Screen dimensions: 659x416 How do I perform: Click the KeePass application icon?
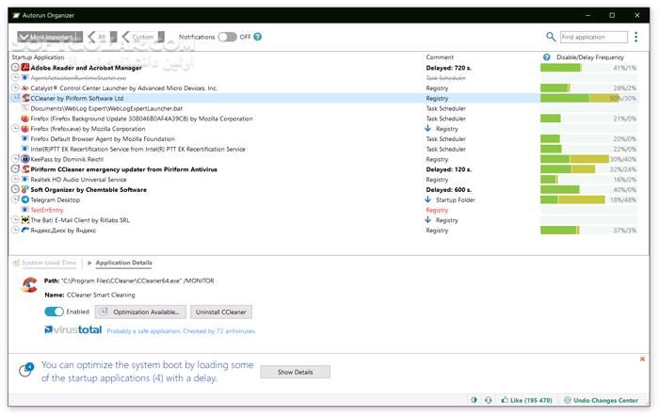point(25,160)
